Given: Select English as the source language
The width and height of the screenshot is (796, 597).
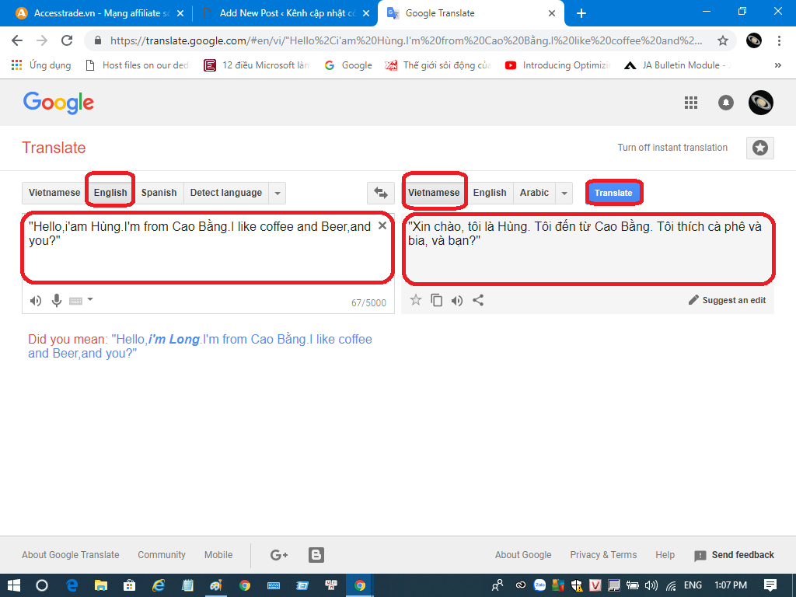Looking at the screenshot, I should 110,193.
